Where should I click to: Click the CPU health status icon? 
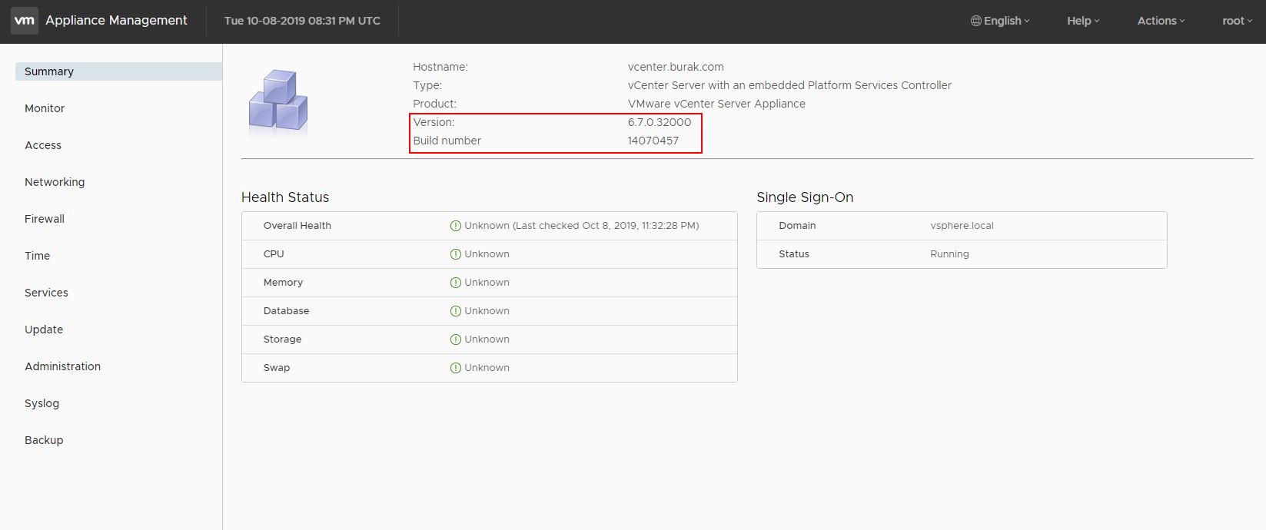pos(456,254)
